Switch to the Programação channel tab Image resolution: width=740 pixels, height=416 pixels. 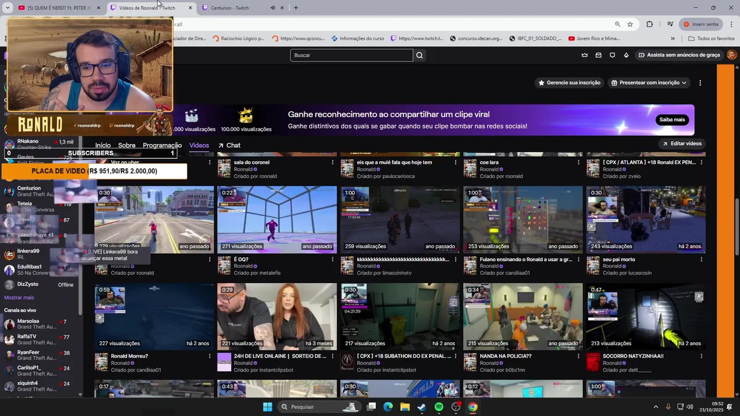pos(162,146)
